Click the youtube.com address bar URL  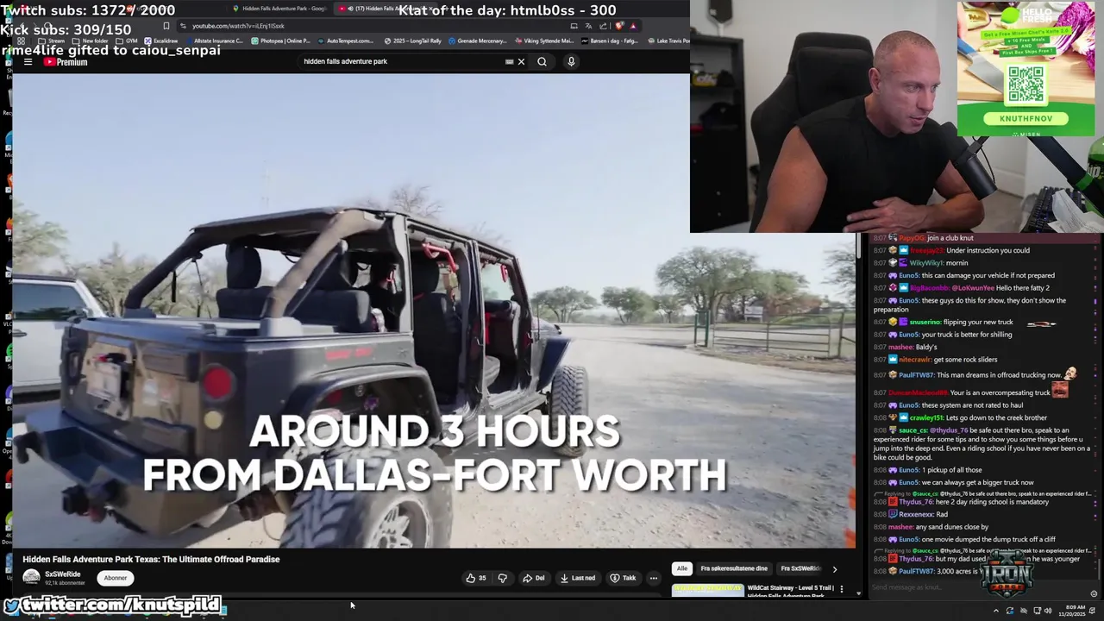click(x=238, y=26)
